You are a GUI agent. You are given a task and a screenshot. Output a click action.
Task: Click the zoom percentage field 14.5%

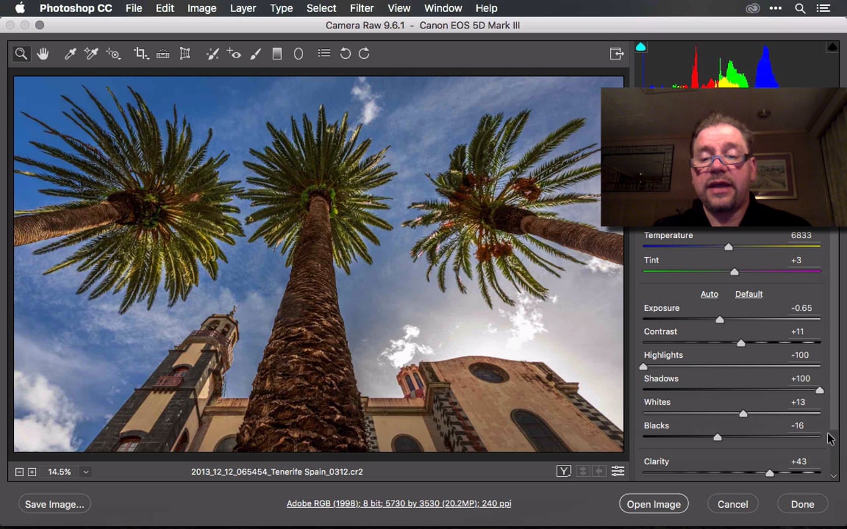tap(59, 472)
